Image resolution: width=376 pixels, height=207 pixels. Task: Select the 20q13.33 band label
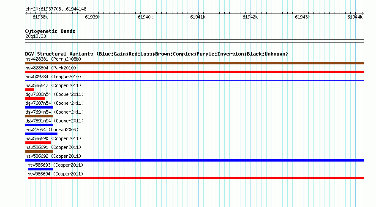(x=35, y=36)
